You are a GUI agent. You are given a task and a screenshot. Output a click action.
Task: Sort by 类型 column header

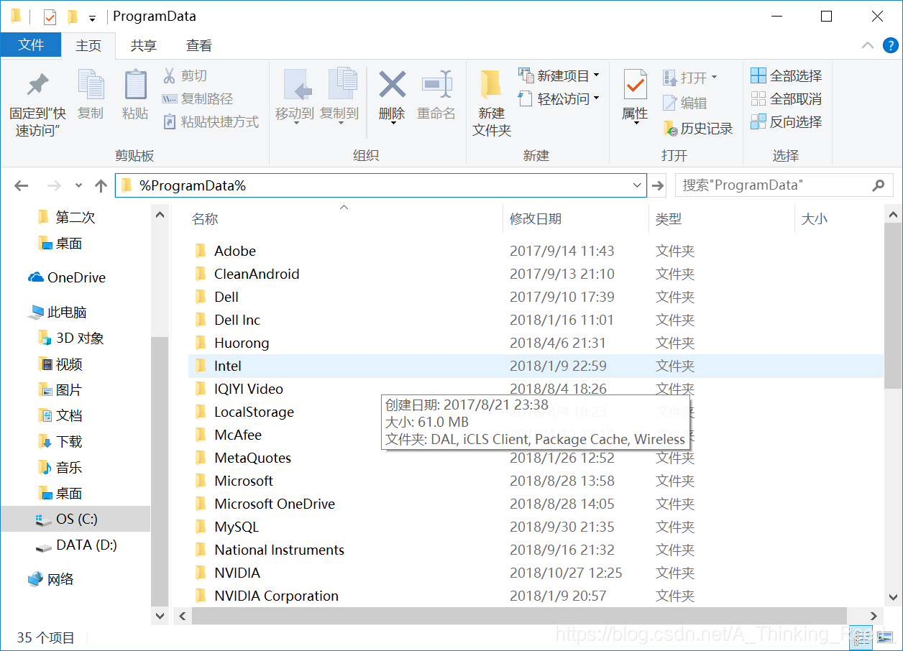[x=669, y=219]
